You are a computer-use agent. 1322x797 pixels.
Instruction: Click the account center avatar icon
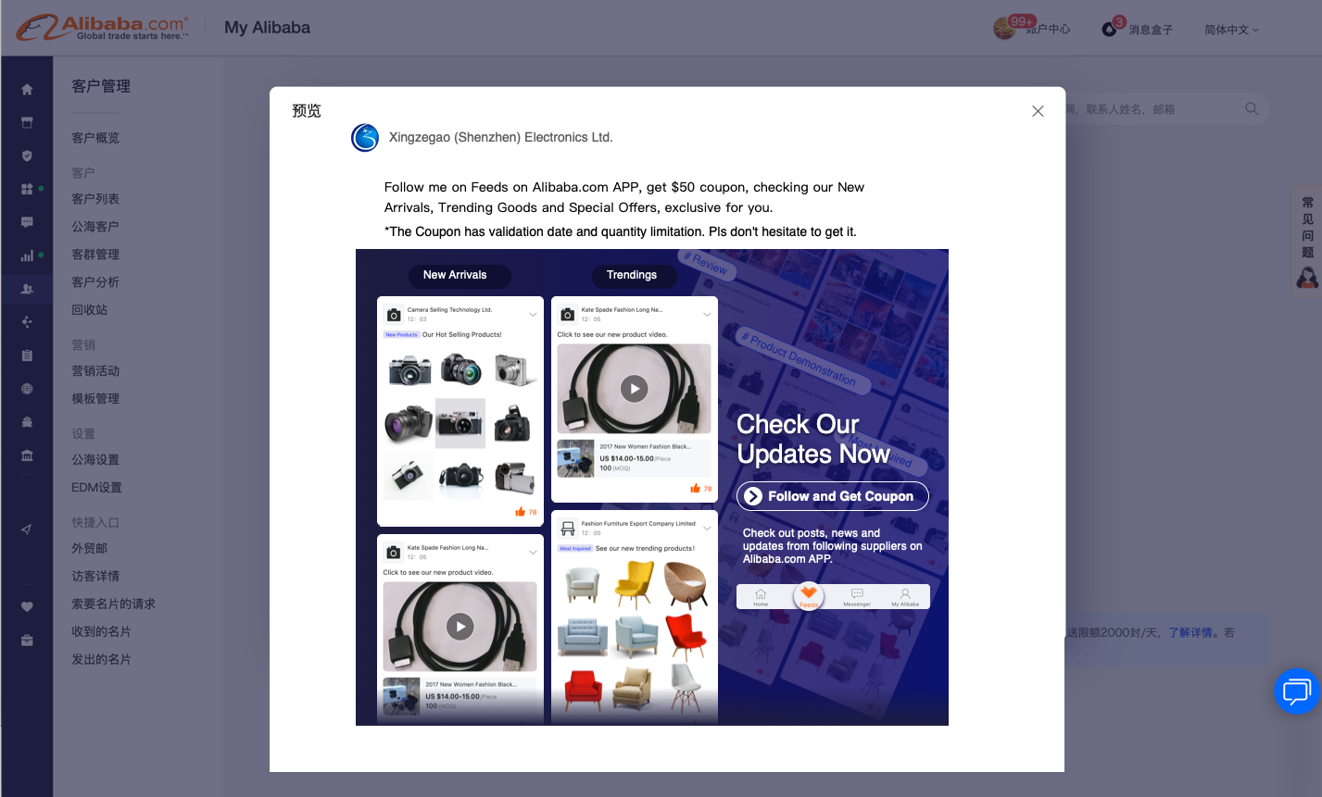[1004, 30]
